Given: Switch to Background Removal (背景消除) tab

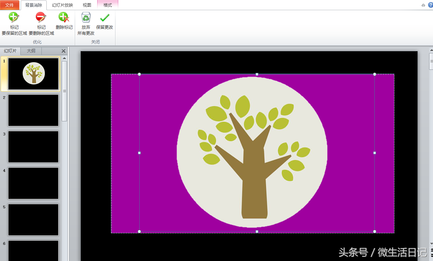Looking at the screenshot, I should pos(34,5).
